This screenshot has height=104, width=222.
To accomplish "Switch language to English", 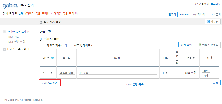I will [x=184, y=14].
